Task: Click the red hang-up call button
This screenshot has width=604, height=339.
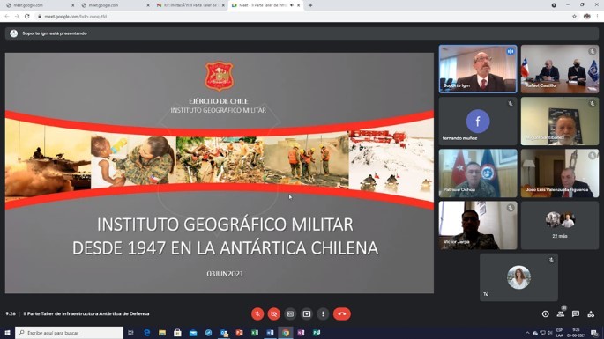Action: pos(341,314)
